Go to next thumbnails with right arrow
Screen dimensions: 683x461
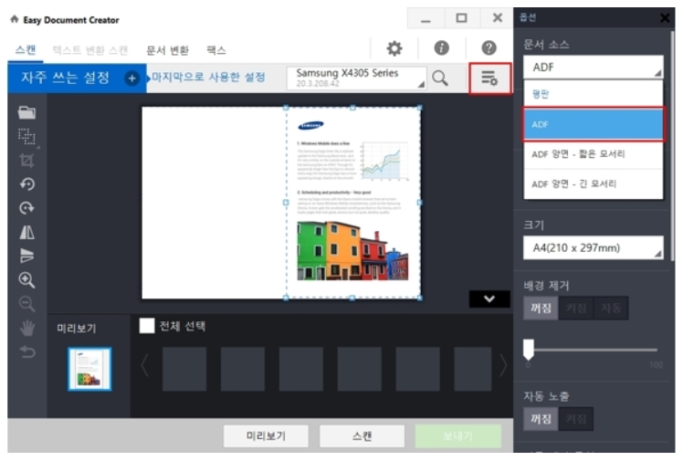(x=503, y=365)
